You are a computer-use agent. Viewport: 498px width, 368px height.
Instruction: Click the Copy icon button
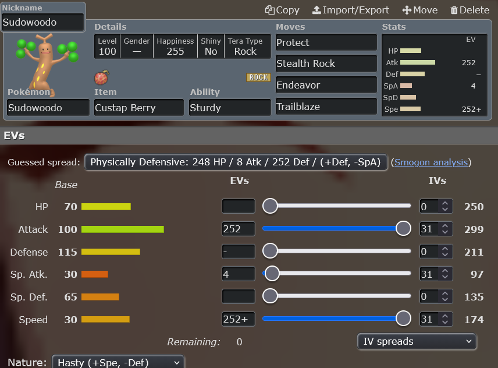coord(282,10)
